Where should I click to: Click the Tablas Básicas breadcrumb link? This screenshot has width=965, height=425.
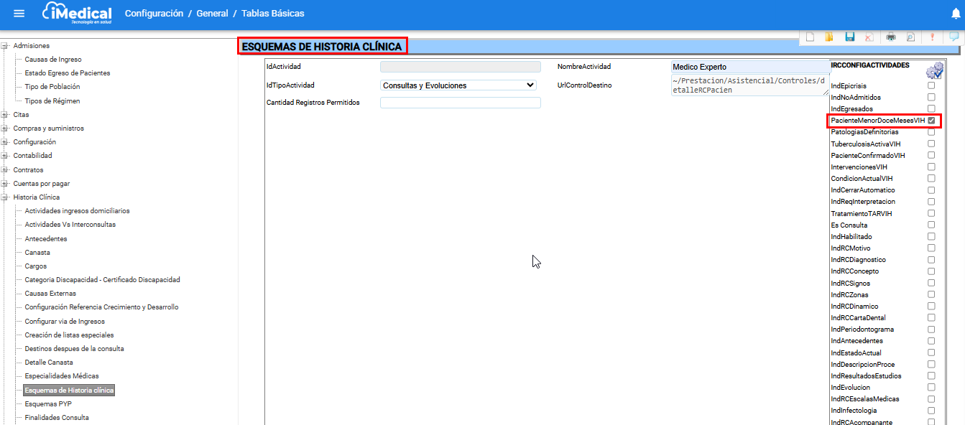[272, 14]
